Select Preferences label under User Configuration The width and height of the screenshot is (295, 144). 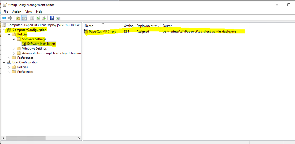point(25,72)
